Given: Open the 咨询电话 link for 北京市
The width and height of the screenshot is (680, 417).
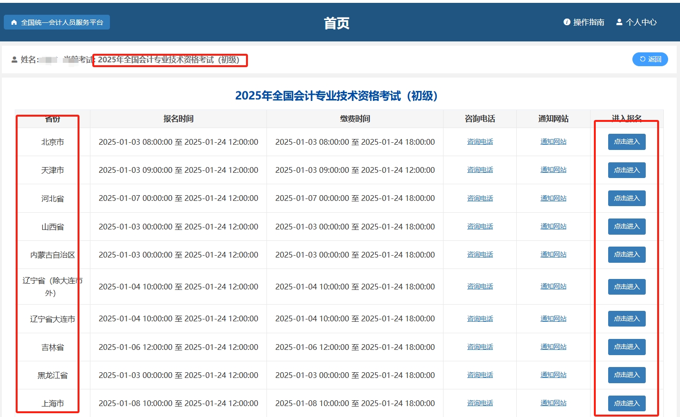Looking at the screenshot, I should click(480, 141).
